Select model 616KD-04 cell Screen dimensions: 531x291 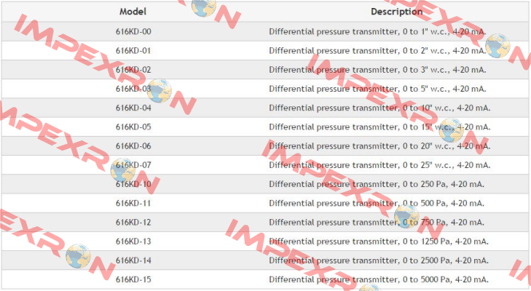(133, 108)
